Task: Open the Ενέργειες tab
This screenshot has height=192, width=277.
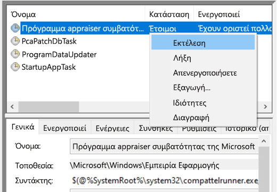Action: pos(112,128)
